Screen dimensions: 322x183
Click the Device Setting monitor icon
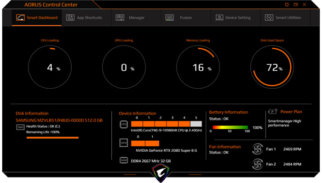pyautogui.click(x=219, y=17)
